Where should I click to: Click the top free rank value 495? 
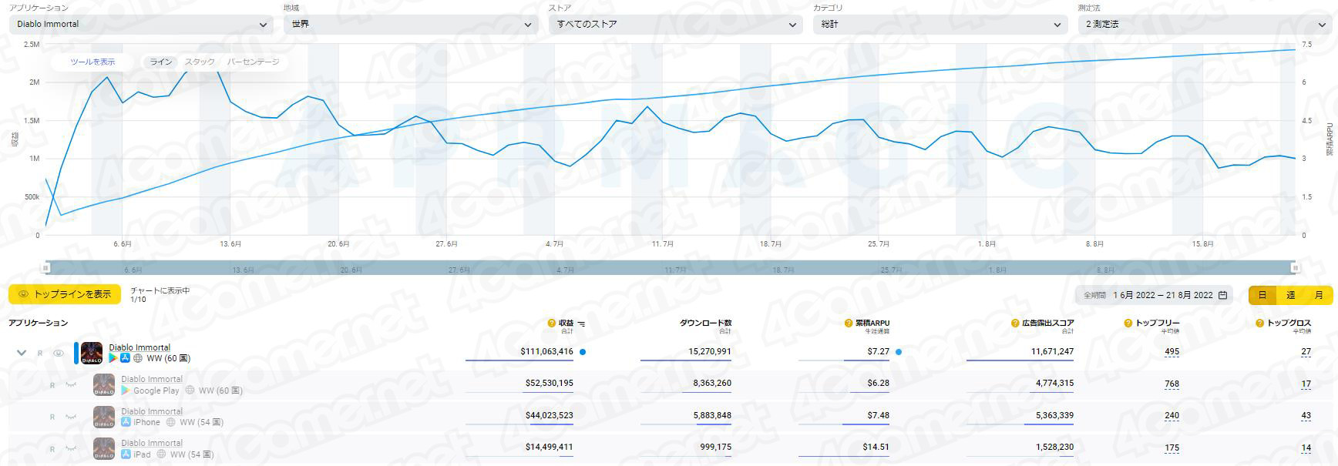(x=1172, y=352)
